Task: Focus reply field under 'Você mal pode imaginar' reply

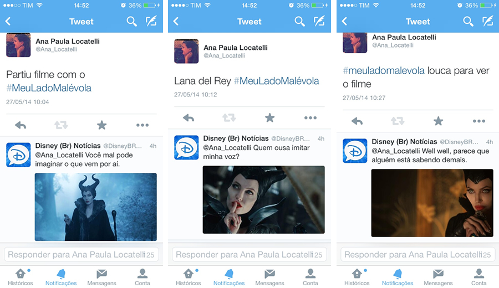Action: pos(81,254)
